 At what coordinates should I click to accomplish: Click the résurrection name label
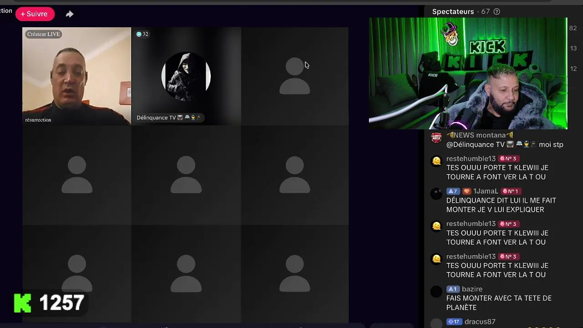pos(38,120)
